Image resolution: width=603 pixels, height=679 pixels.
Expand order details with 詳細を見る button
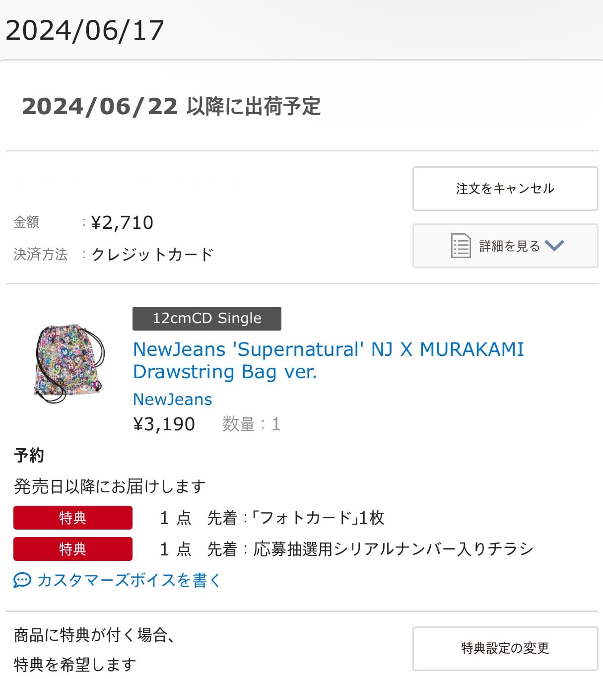pos(505,246)
